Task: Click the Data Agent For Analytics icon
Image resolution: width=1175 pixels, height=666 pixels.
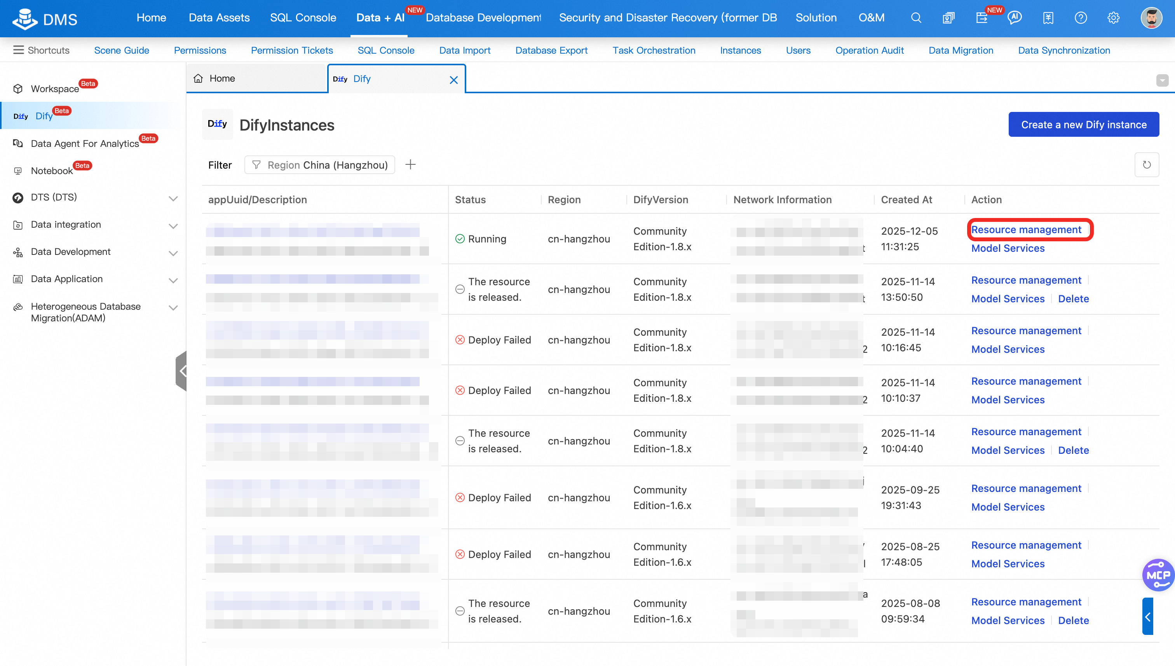Action: tap(18, 144)
